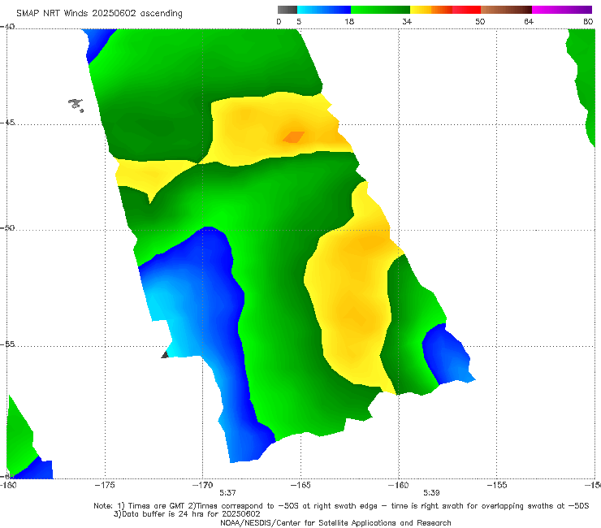Click the color bar label '50'
This screenshot has height=528, width=601.
pos(480,22)
